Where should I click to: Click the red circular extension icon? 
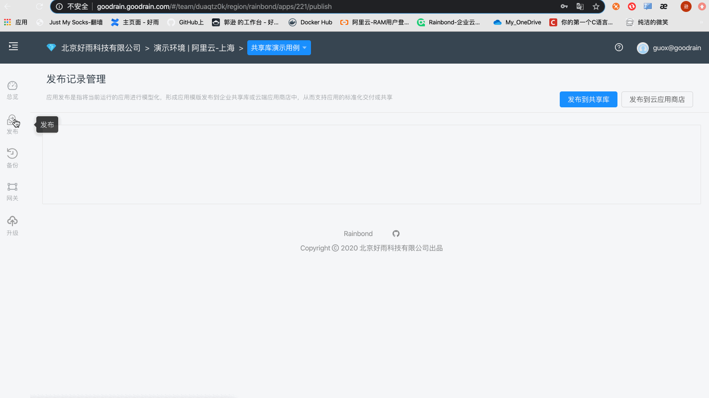click(632, 6)
